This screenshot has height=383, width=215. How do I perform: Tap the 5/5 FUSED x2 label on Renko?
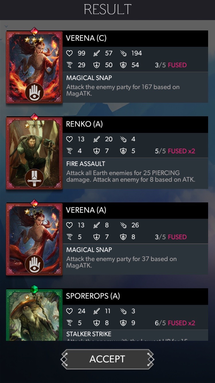click(x=175, y=151)
